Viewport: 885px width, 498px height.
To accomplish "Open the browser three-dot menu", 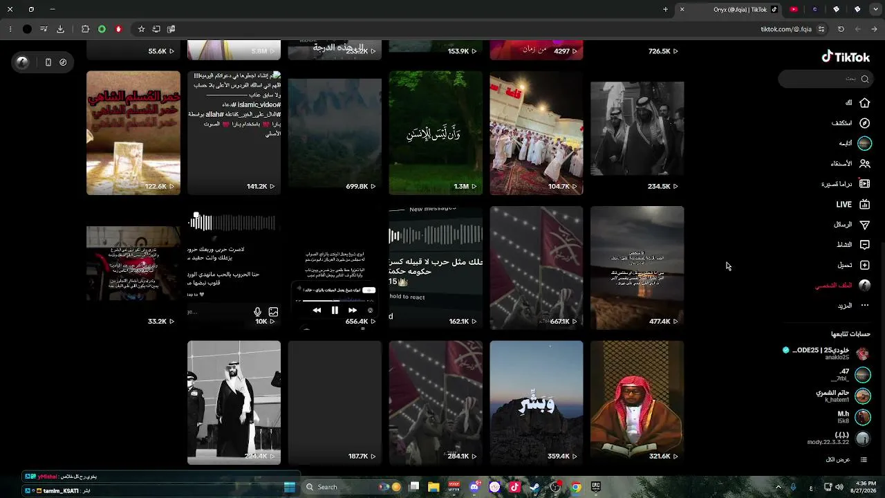I will coord(10,29).
